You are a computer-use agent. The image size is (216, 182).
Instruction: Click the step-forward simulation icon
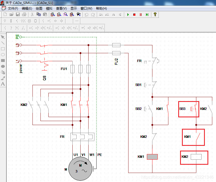point(147,15)
